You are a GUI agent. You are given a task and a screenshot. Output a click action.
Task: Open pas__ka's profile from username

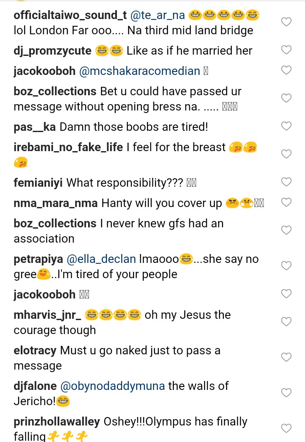35,127
